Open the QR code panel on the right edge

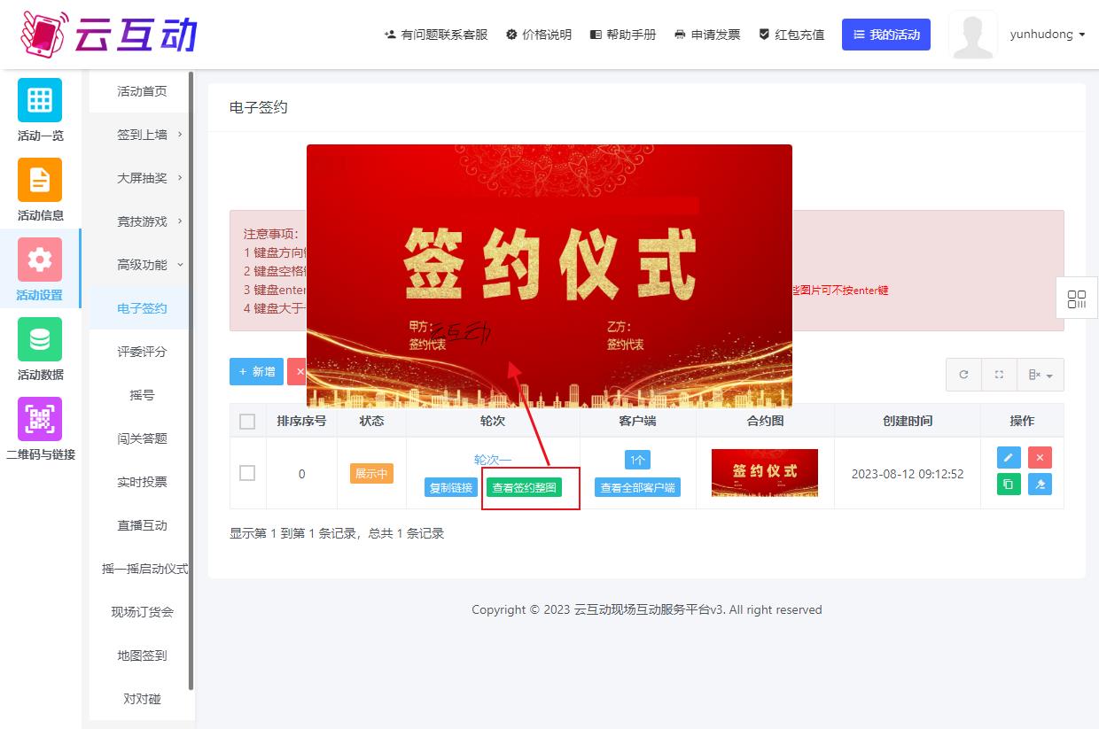tap(1077, 299)
